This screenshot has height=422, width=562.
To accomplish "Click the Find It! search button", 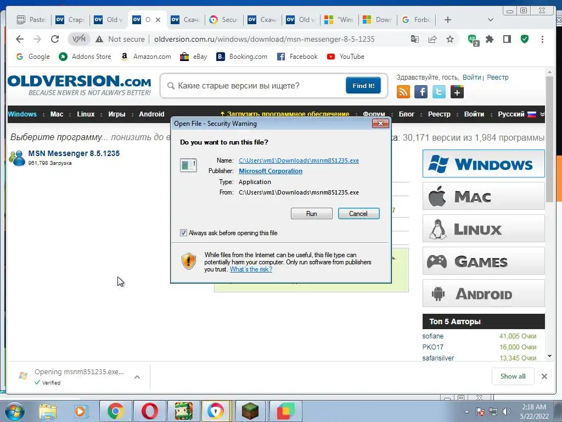I will coord(363,85).
